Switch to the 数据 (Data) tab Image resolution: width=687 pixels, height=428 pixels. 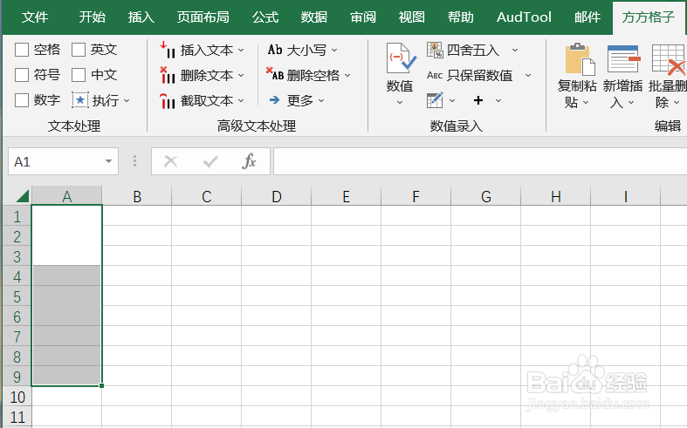tap(314, 17)
